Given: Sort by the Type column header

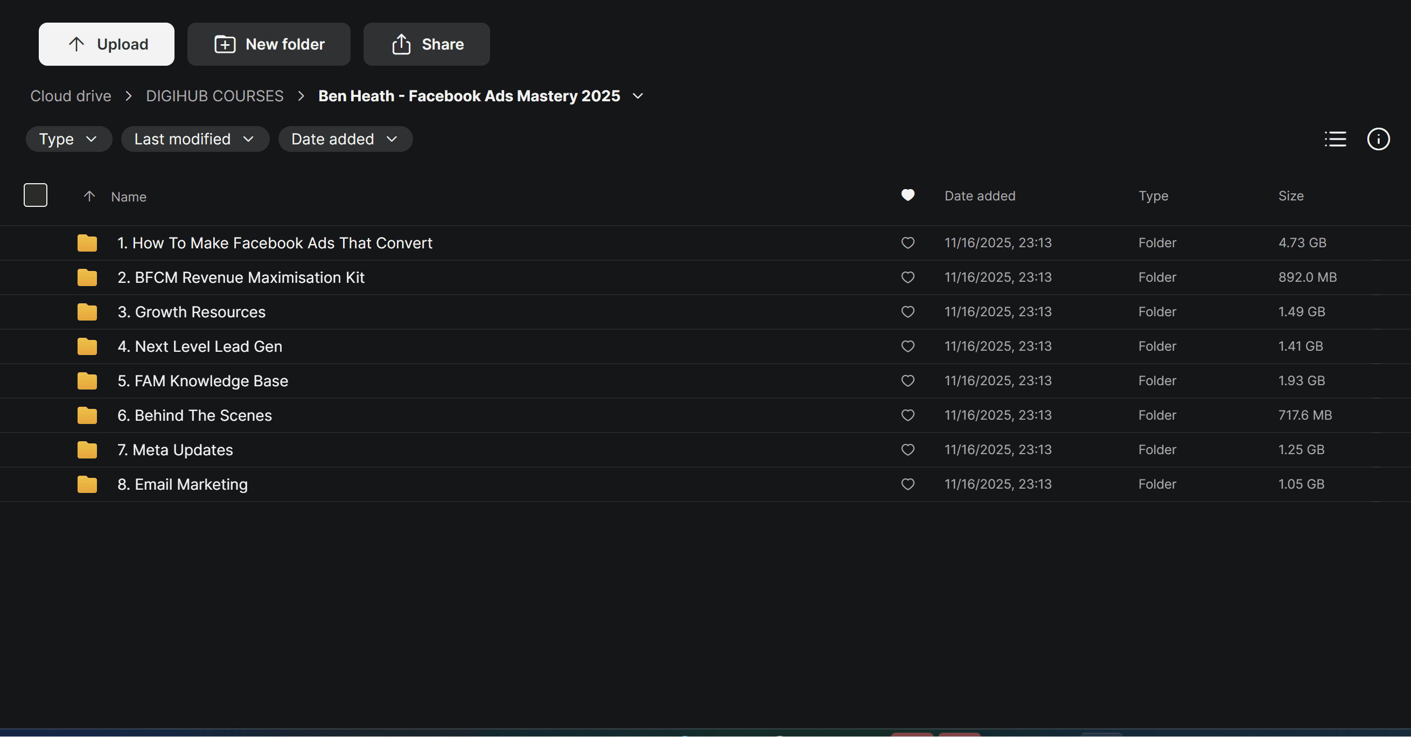Looking at the screenshot, I should [x=1154, y=196].
